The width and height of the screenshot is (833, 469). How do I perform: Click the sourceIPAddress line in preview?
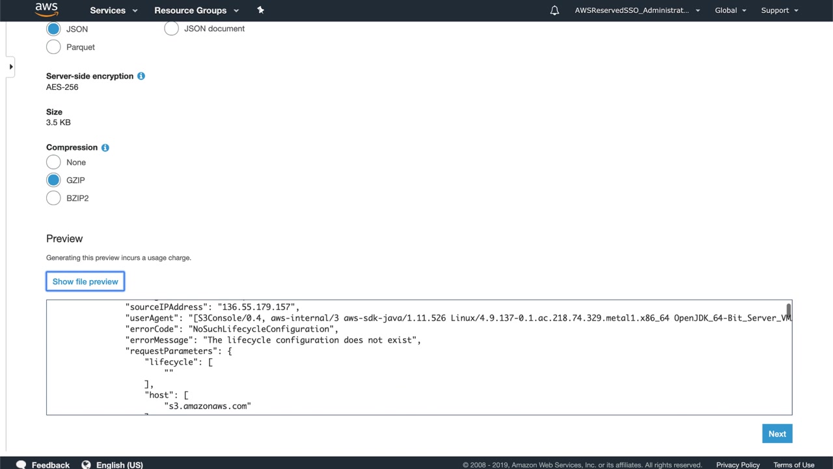tap(212, 307)
